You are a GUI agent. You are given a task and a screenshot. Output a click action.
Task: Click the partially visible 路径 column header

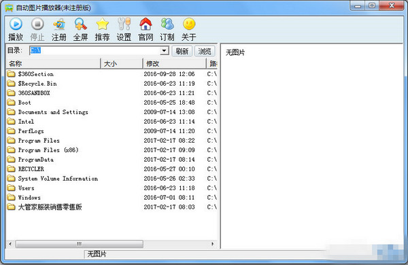coord(212,63)
